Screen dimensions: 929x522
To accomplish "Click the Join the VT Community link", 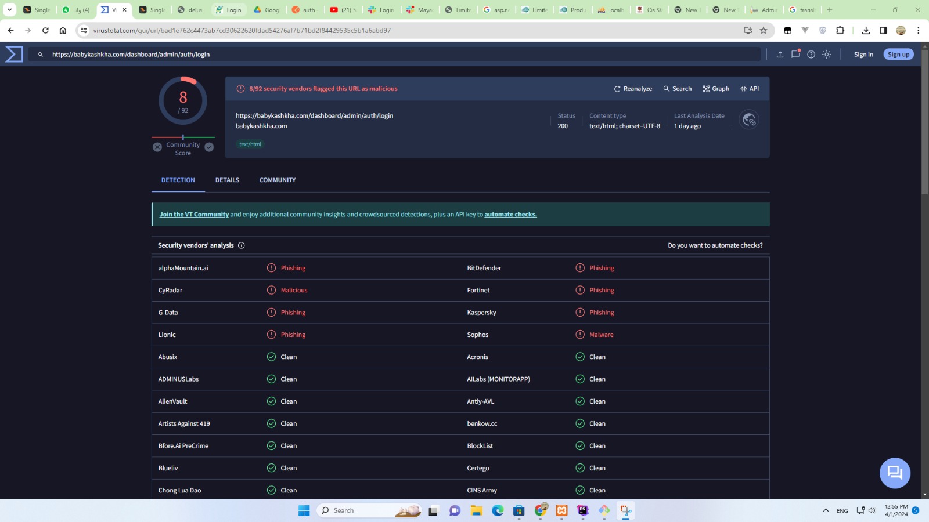I will (194, 215).
